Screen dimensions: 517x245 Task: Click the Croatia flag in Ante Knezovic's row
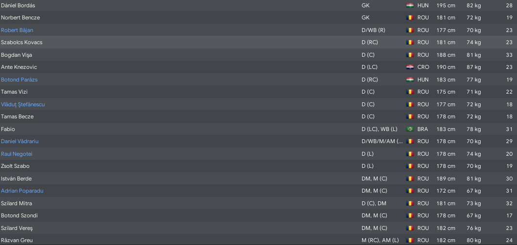[x=410, y=67]
